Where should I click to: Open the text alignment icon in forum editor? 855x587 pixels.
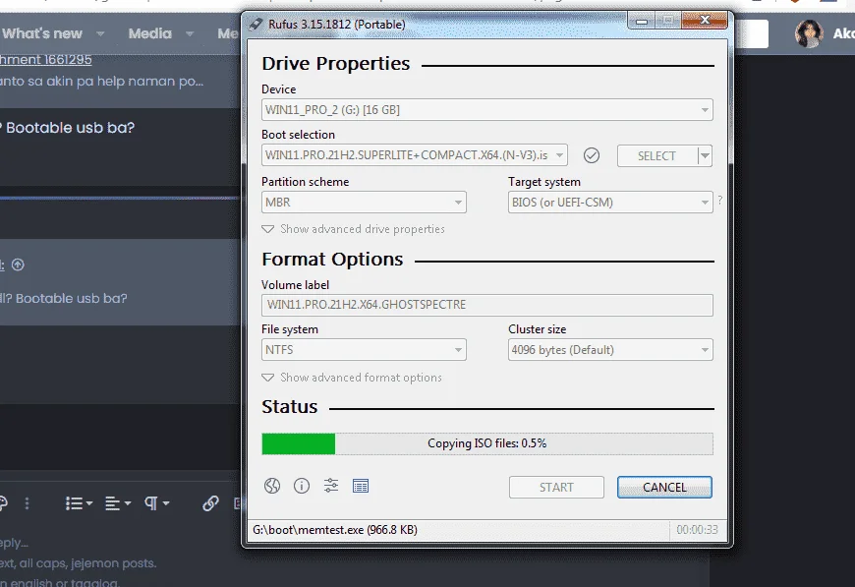tap(117, 503)
